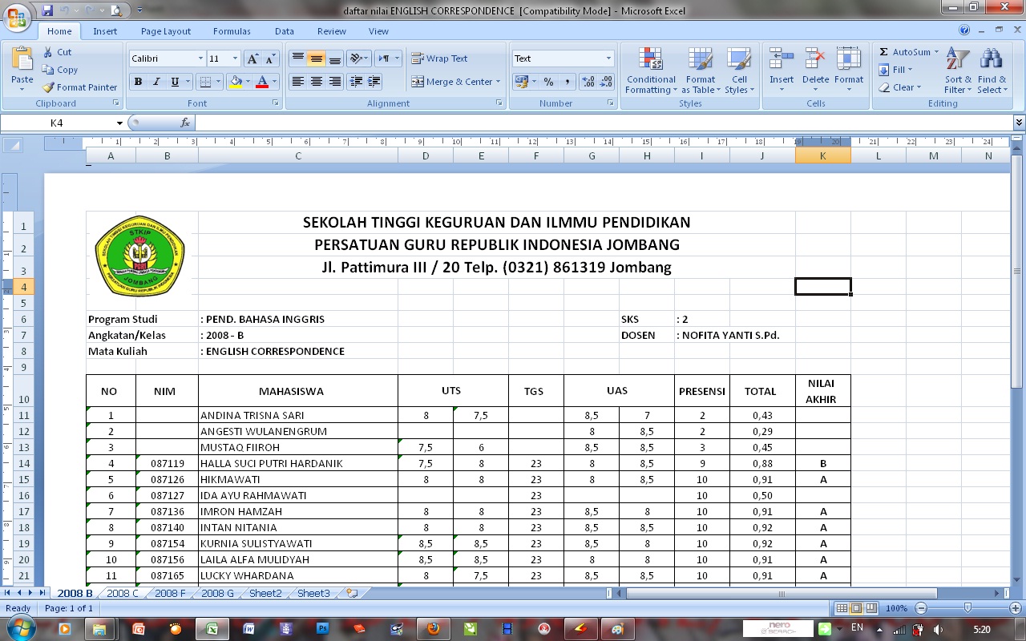Open the Page Layout ribbon tab

pyautogui.click(x=166, y=31)
